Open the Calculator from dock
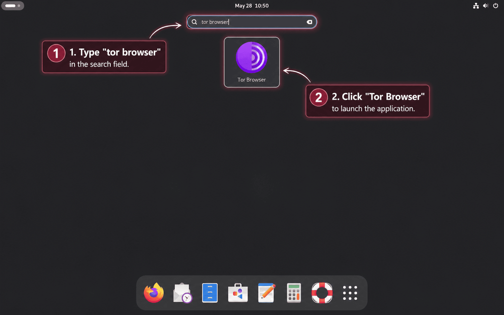The width and height of the screenshot is (504, 315). pos(294,293)
